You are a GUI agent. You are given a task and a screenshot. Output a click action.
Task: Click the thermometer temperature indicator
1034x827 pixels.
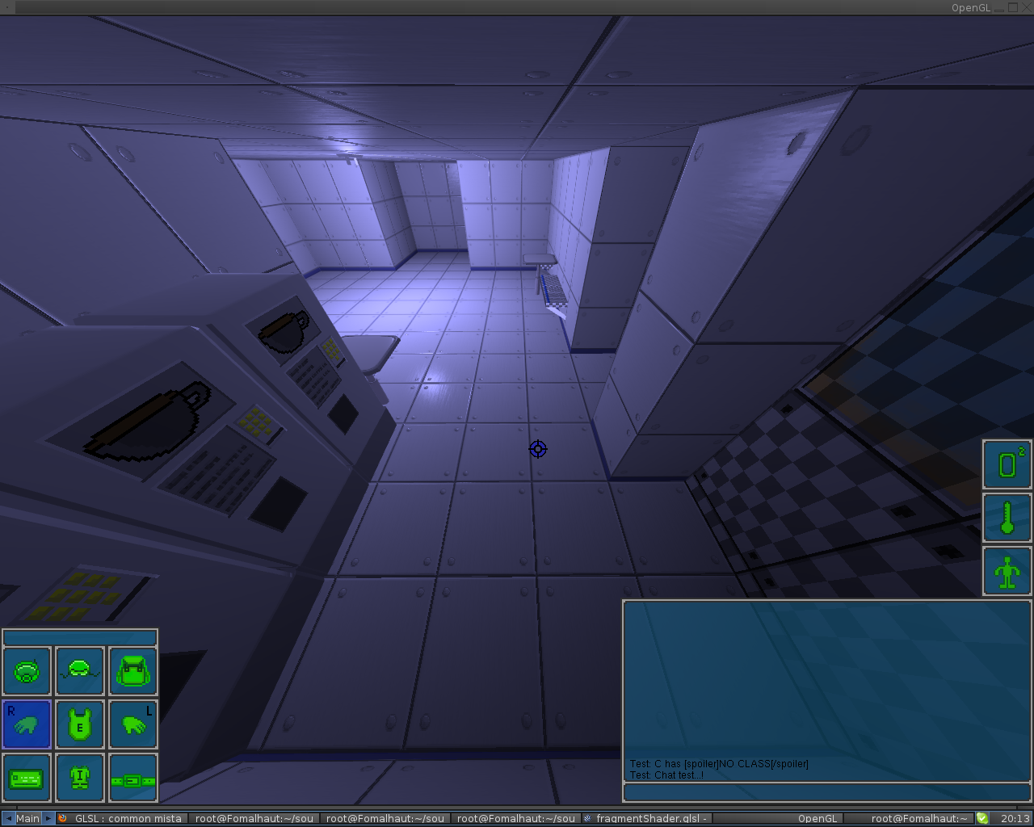tap(1007, 518)
